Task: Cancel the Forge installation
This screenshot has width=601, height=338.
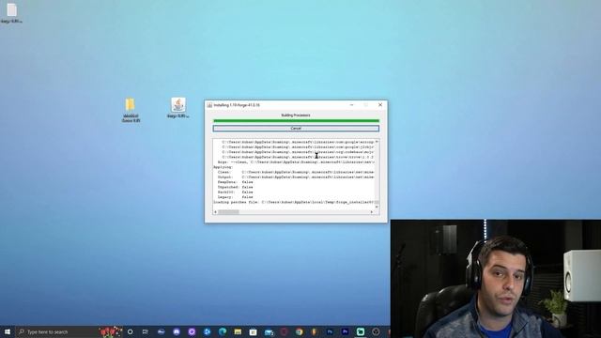Action: [x=296, y=129]
